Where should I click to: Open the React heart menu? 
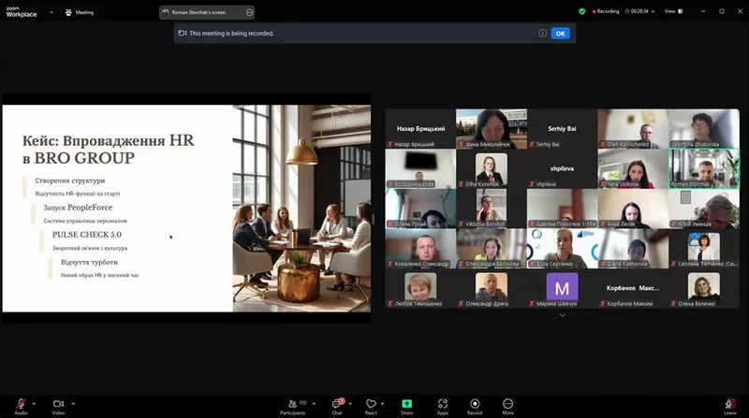coord(371,406)
